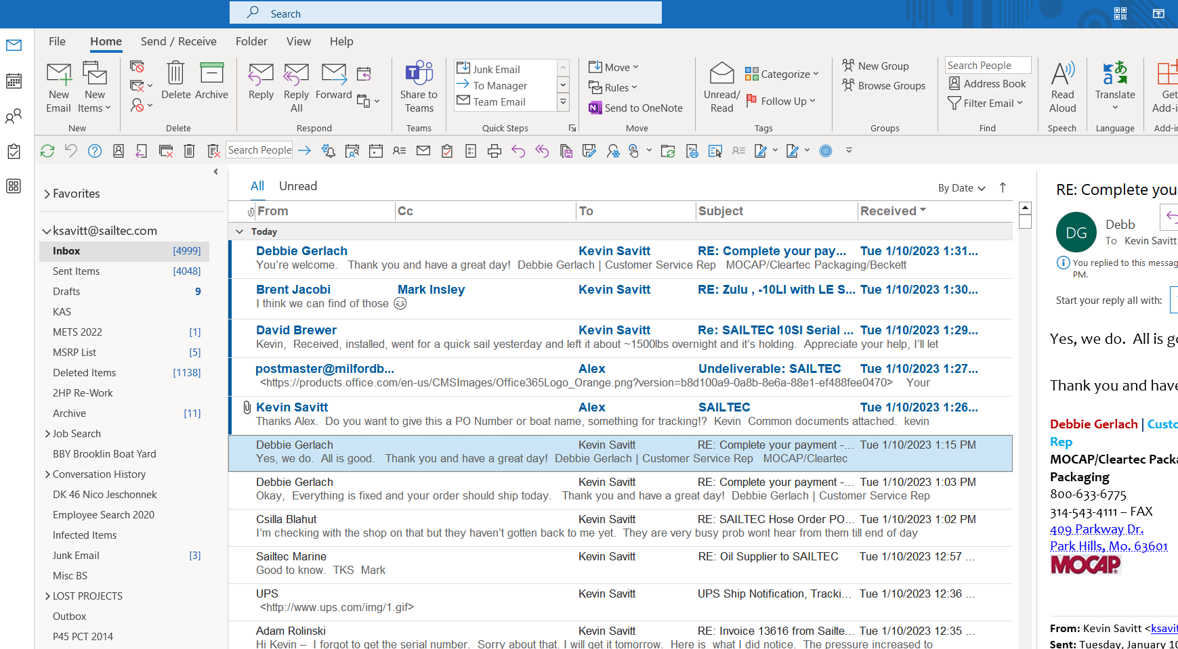The image size is (1178, 649).
Task: Collapse the ksavitt@sailtec.com account tree
Action: 47,231
